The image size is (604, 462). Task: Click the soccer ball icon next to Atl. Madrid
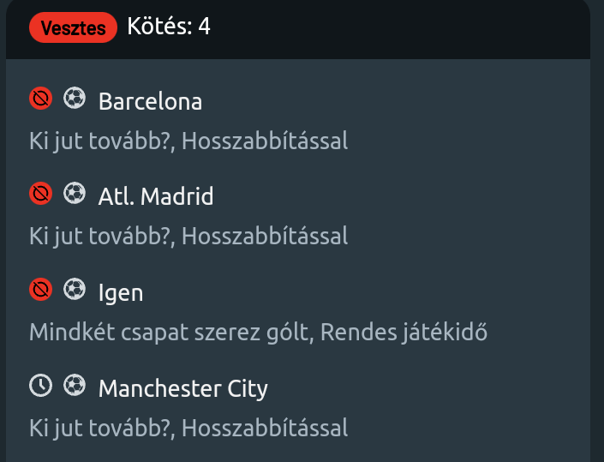75,195
